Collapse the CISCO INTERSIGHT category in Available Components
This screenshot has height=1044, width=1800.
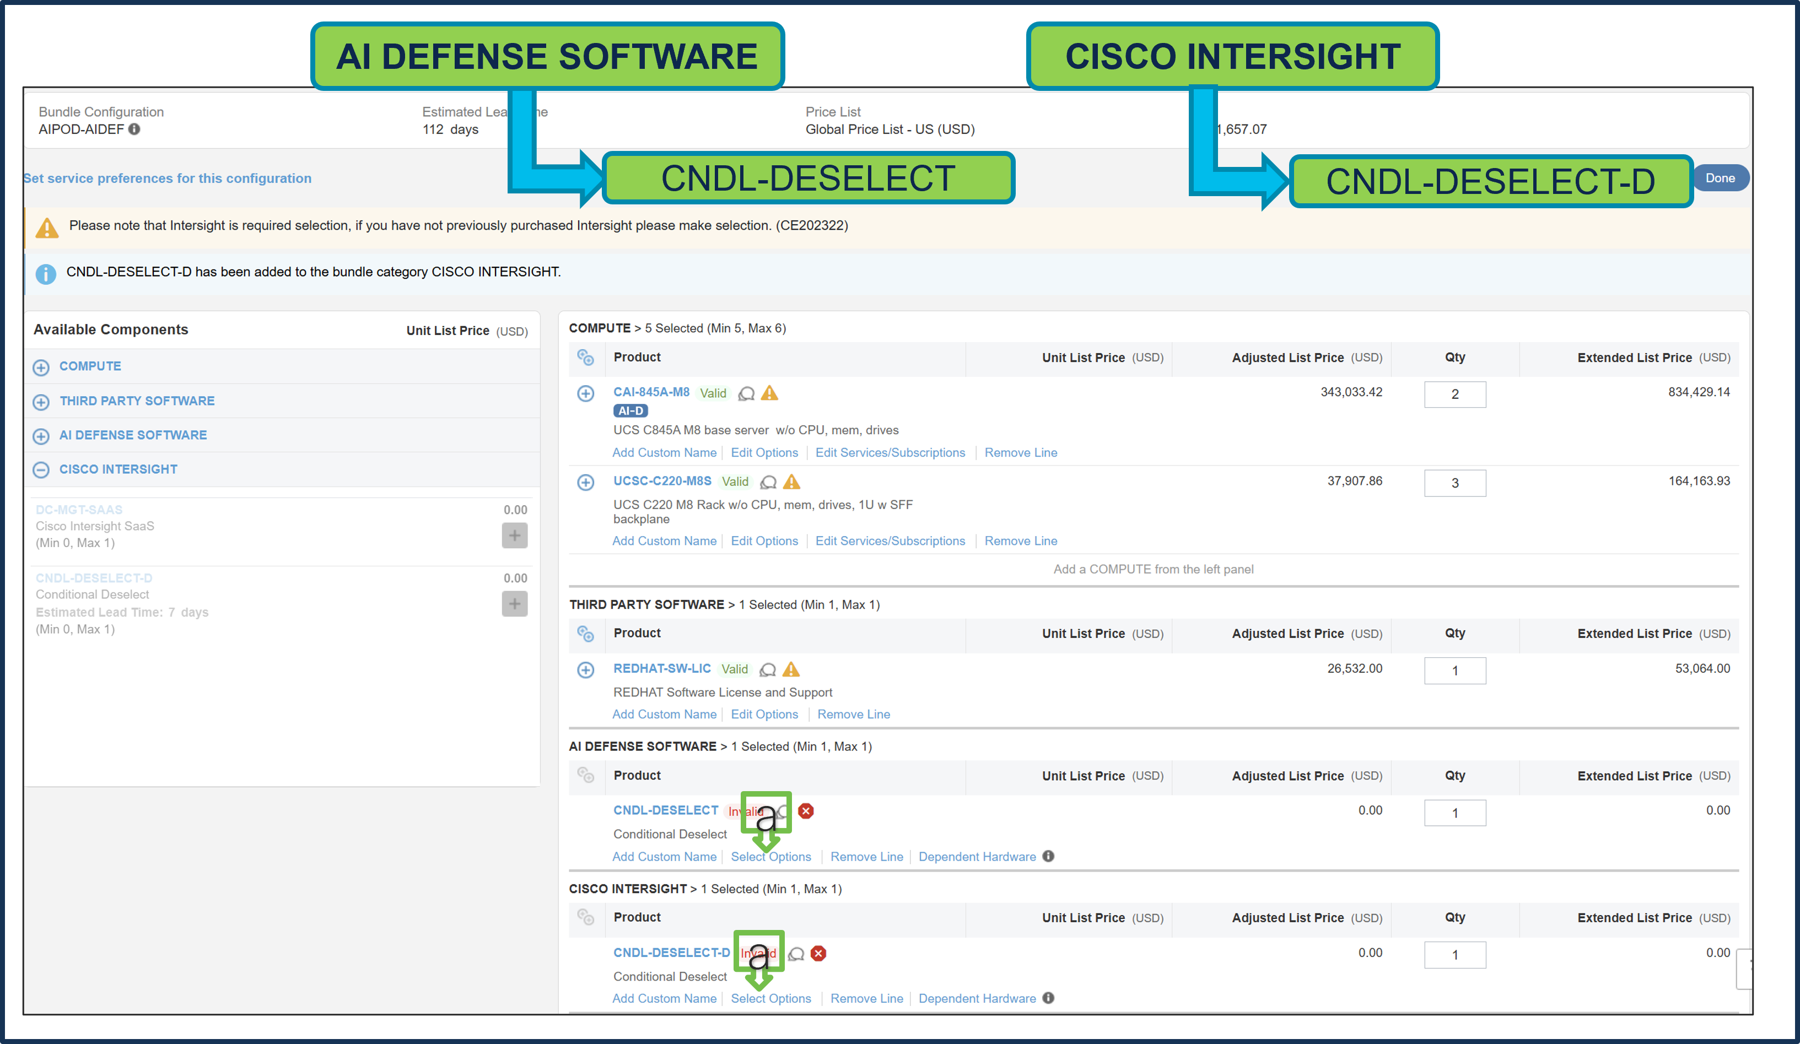point(41,470)
